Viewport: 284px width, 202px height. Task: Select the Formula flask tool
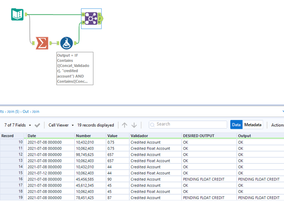click(67, 43)
